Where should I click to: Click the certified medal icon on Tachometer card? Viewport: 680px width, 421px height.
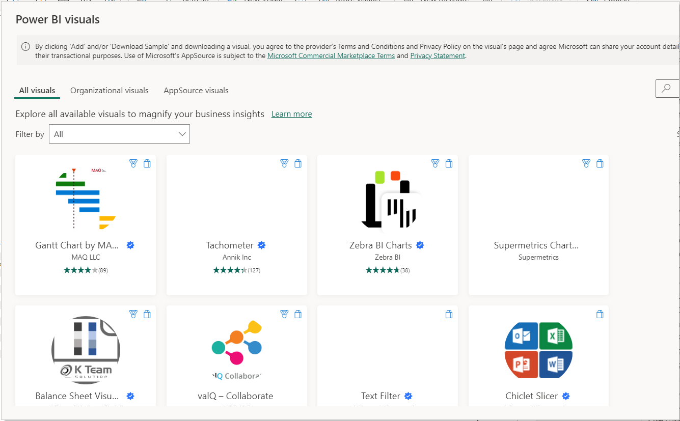click(284, 163)
